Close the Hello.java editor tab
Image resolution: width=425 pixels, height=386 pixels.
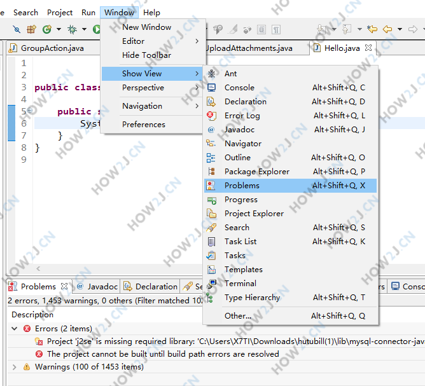tap(368, 48)
